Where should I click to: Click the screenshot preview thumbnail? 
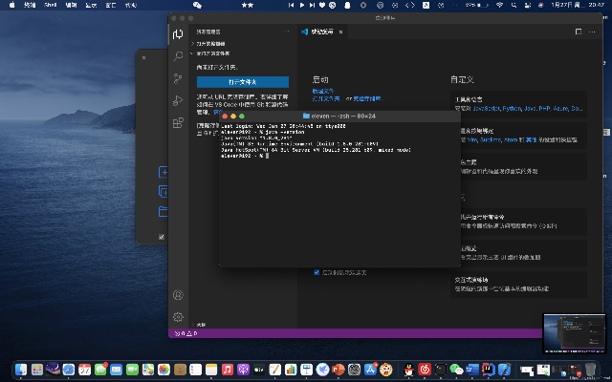point(574,333)
